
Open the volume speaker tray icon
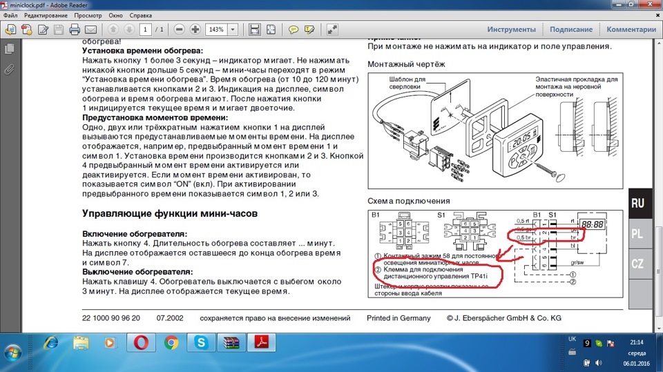599,363
